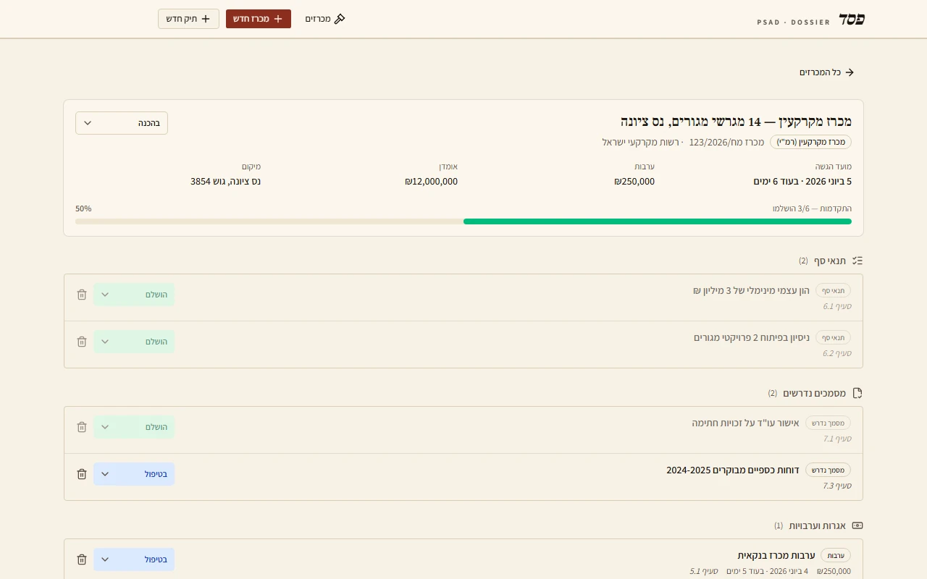
Task: Open the הושלם dropdown for אישור עו"ד
Action: pyautogui.click(x=134, y=427)
